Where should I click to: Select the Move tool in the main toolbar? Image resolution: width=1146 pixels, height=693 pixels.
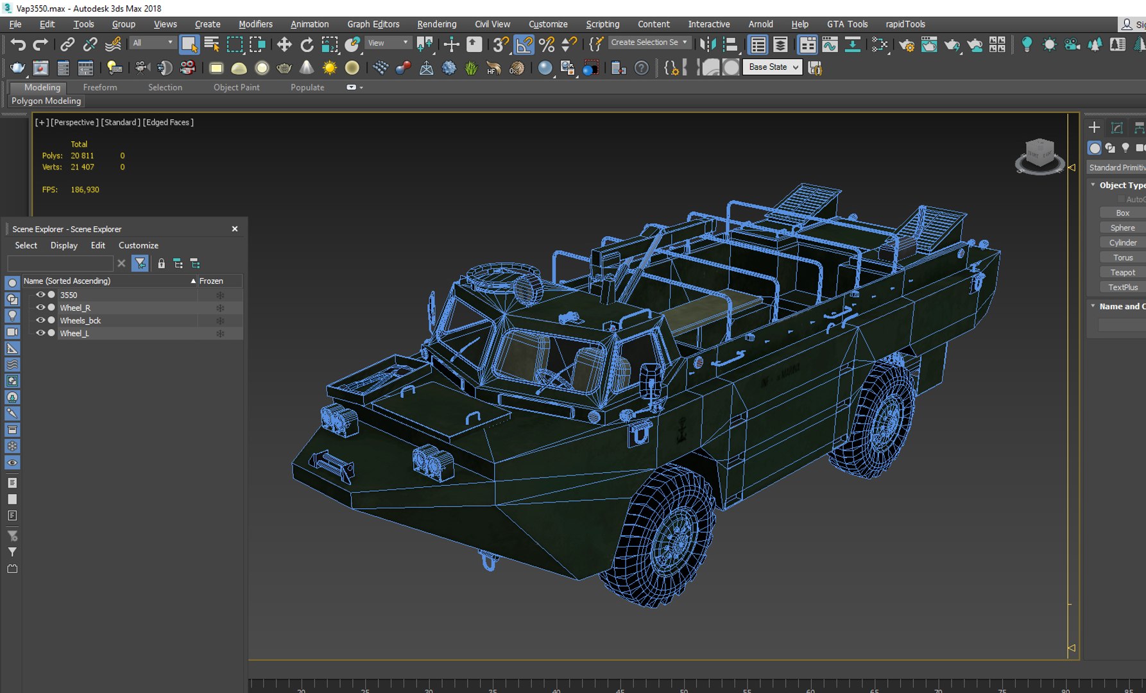click(284, 44)
